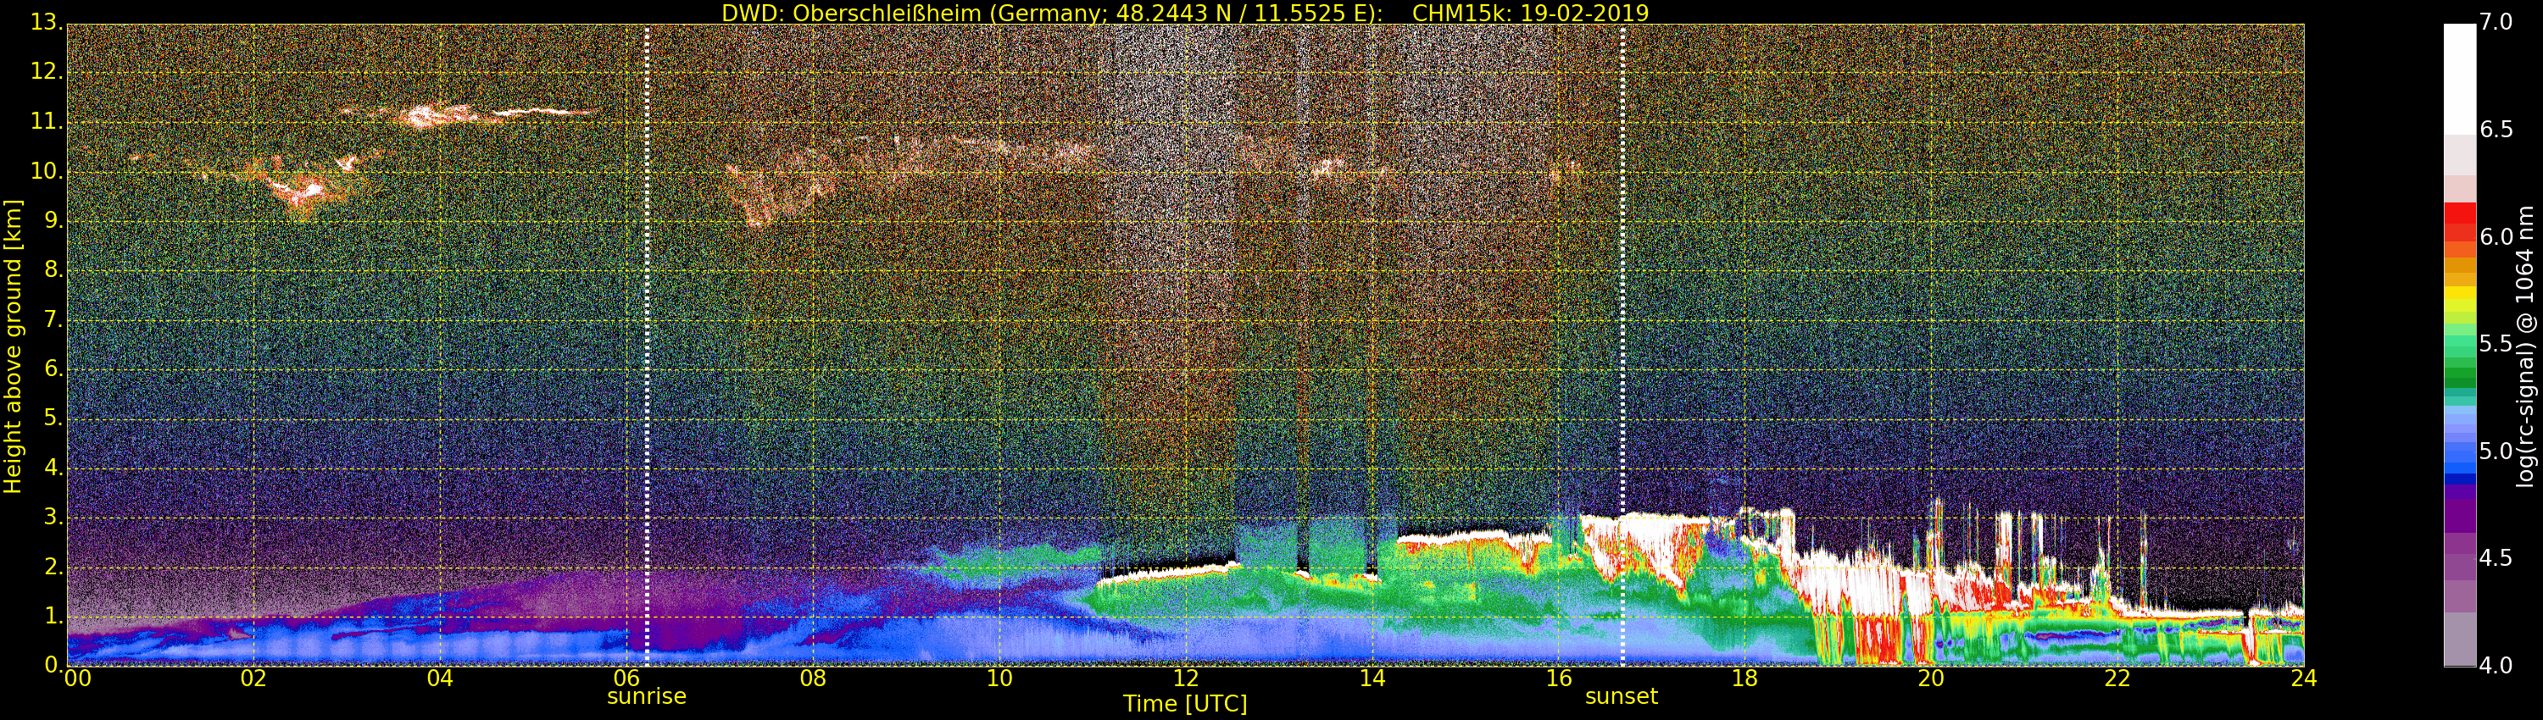This screenshot has width=2543, height=720.
Task: Click the time axis tick label '04'
Action: (x=440, y=678)
